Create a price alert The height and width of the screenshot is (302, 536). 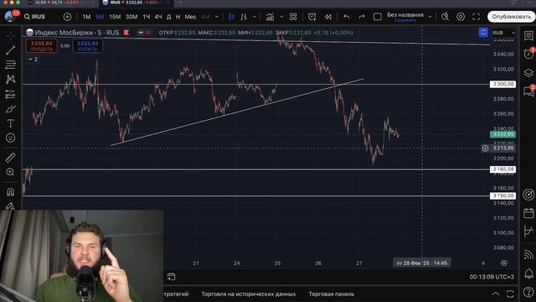click(x=312, y=17)
